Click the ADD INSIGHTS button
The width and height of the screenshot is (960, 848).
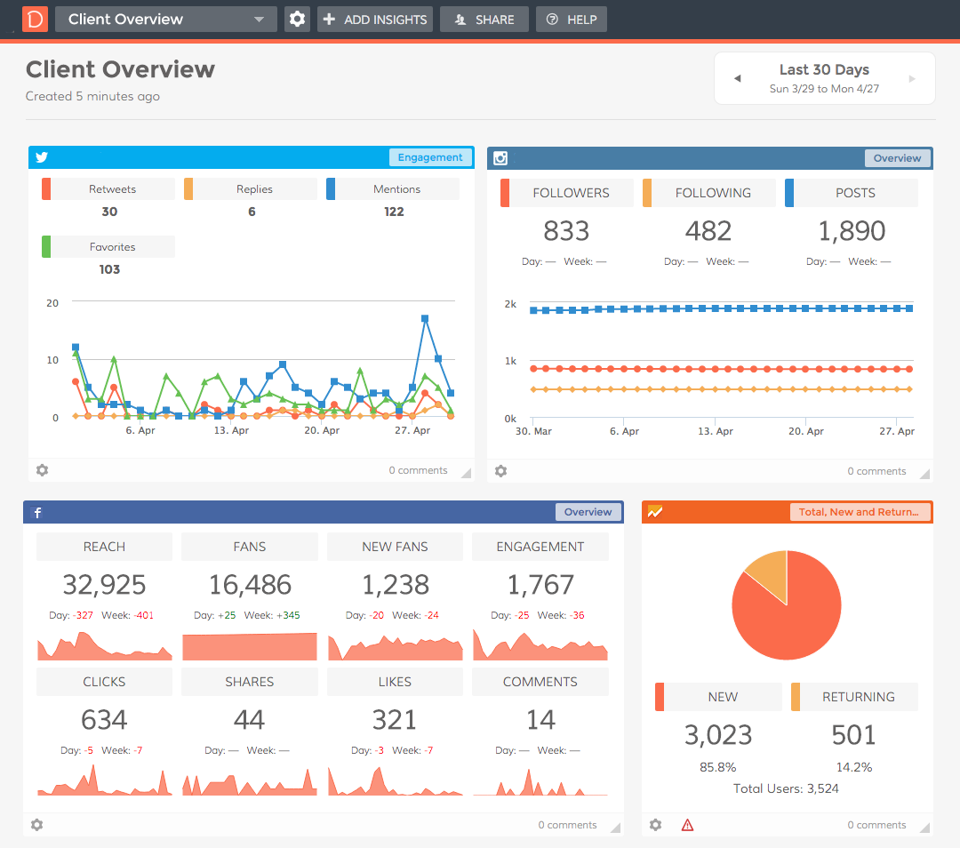[374, 18]
